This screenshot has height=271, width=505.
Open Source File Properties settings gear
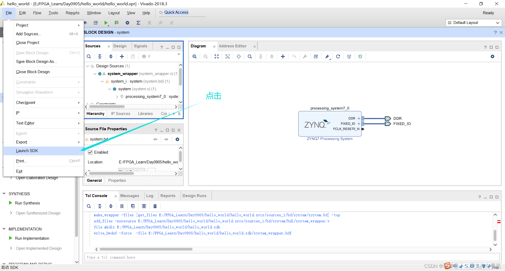click(177, 139)
